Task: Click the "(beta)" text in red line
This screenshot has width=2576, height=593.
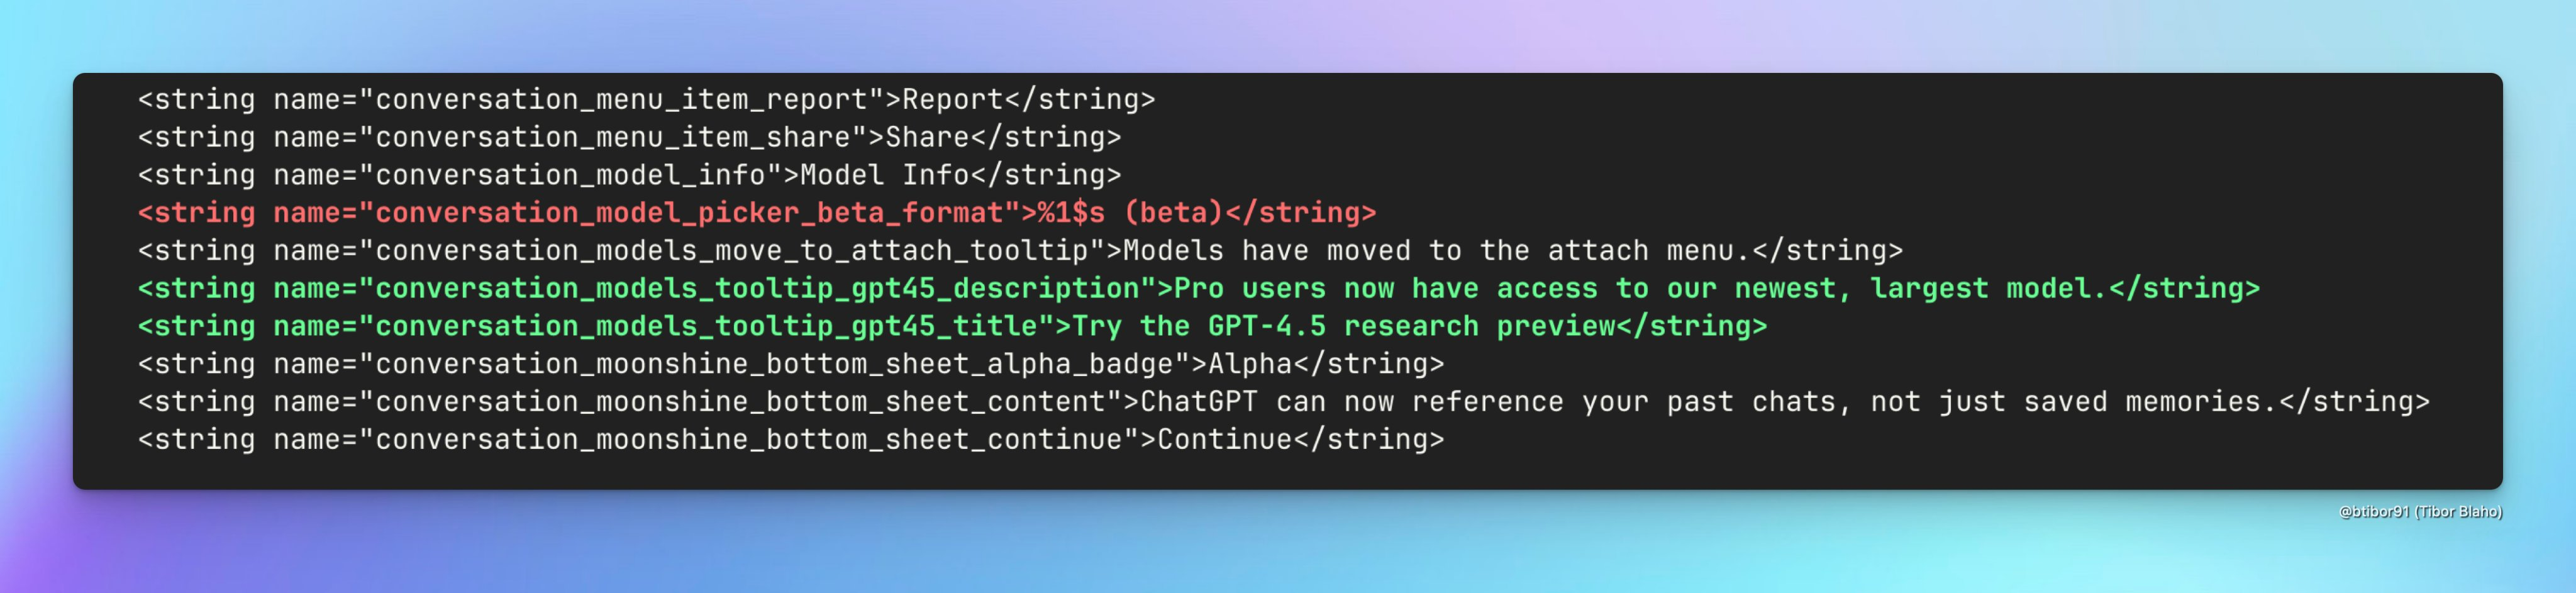Action: pos(1173,213)
